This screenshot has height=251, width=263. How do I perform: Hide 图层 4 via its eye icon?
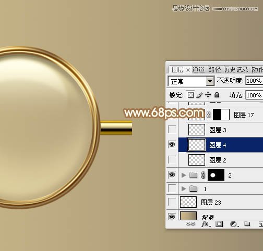pyautogui.click(x=172, y=144)
